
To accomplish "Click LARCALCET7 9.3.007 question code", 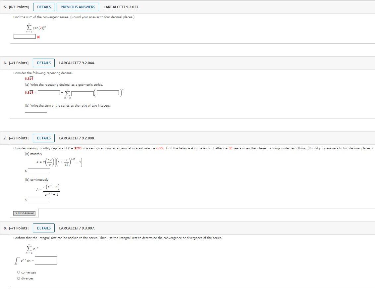I will point(77,228).
